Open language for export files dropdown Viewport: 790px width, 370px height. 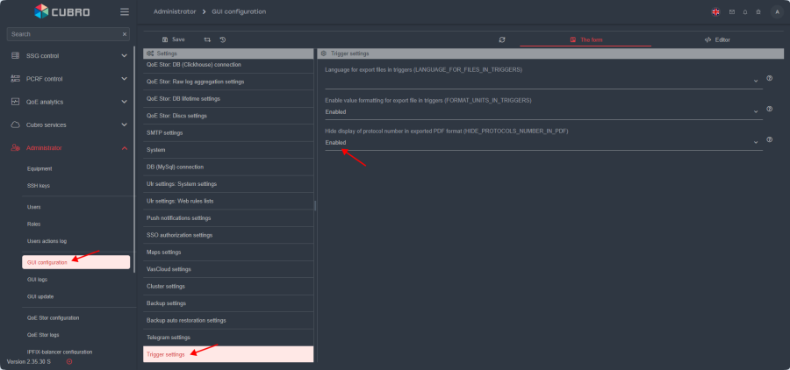click(542, 82)
